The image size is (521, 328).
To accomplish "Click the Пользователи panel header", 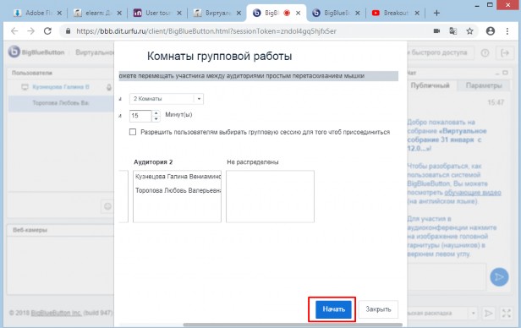I will (60, 73).
